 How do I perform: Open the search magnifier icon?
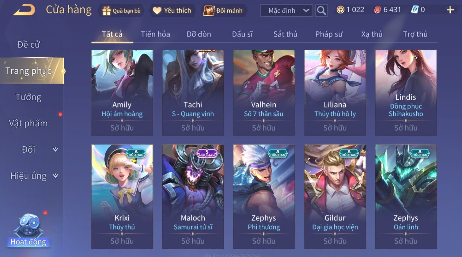tap(321, 11)
